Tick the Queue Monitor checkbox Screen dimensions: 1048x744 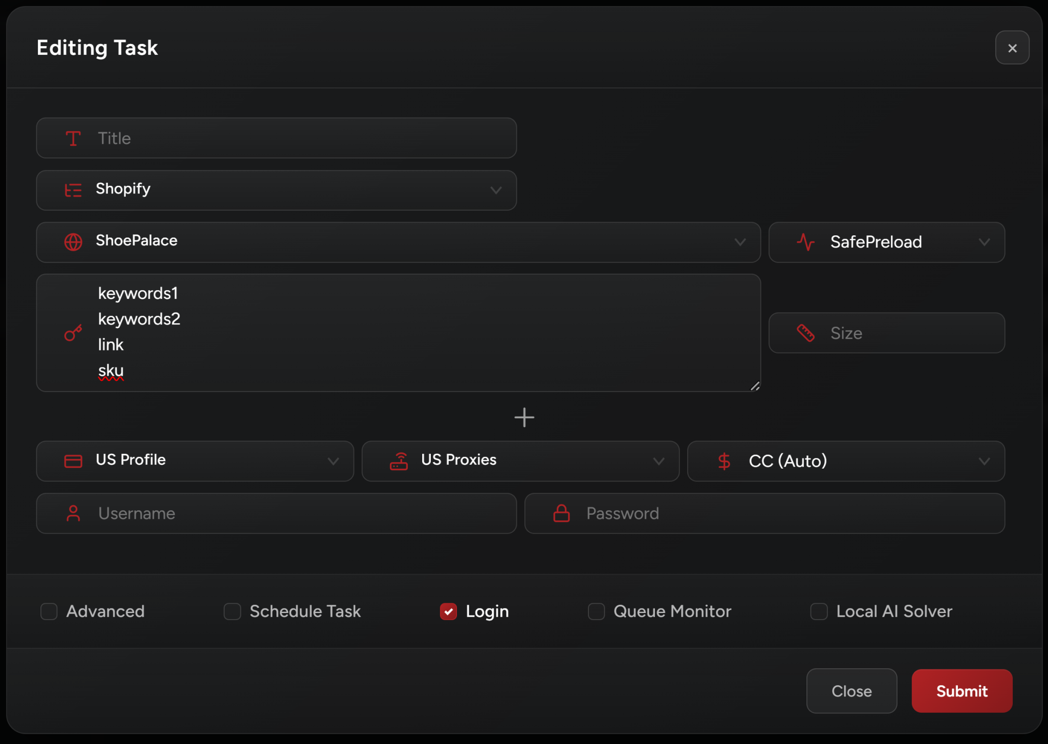[596, 611]
